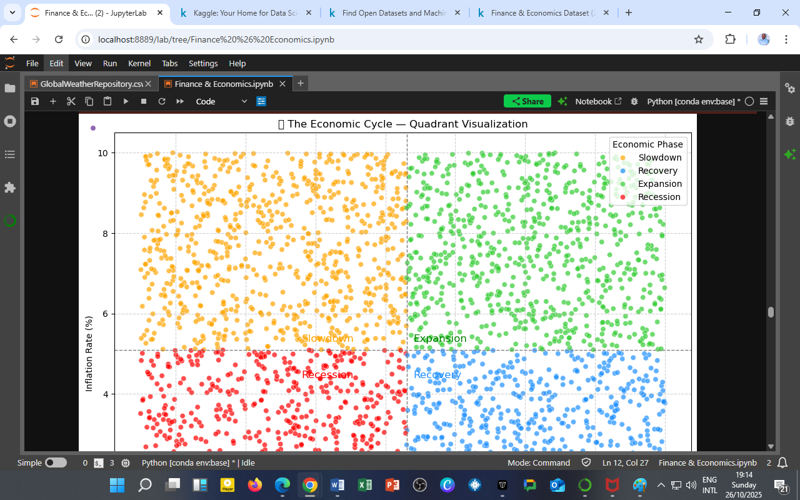Restart kernel and run all cells
Screen dimensions: 800x500
[x=180, y=101]
